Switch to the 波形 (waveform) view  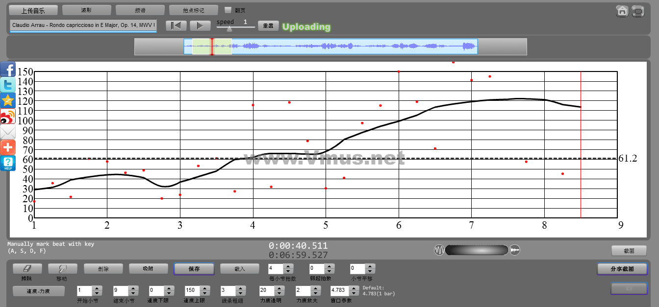pyautogui.click(x=87, y=10)
